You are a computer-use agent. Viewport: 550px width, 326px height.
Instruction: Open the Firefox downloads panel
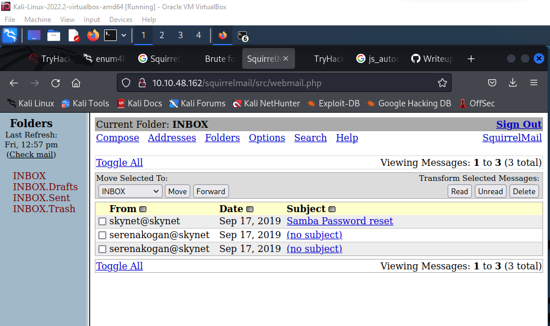point(513,83)
